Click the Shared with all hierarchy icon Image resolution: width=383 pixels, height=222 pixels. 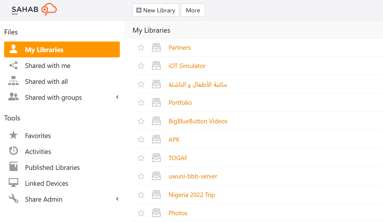pyautogui.click(x=14, y=81)
